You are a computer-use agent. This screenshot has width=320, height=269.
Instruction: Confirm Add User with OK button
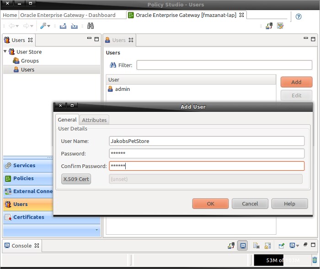210,204
